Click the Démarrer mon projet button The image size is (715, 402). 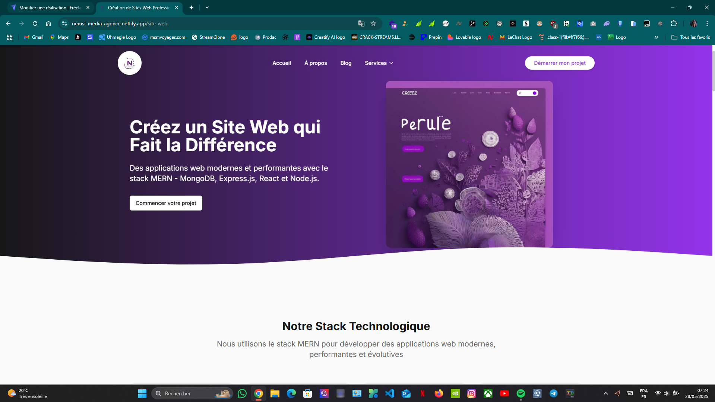click(559, 63)
